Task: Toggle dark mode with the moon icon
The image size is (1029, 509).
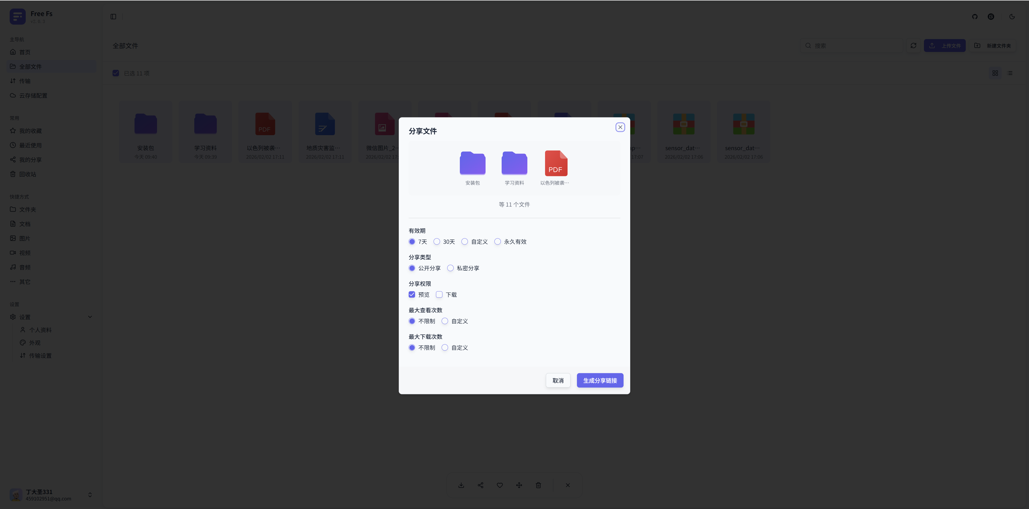Action: click(1012, 16)
